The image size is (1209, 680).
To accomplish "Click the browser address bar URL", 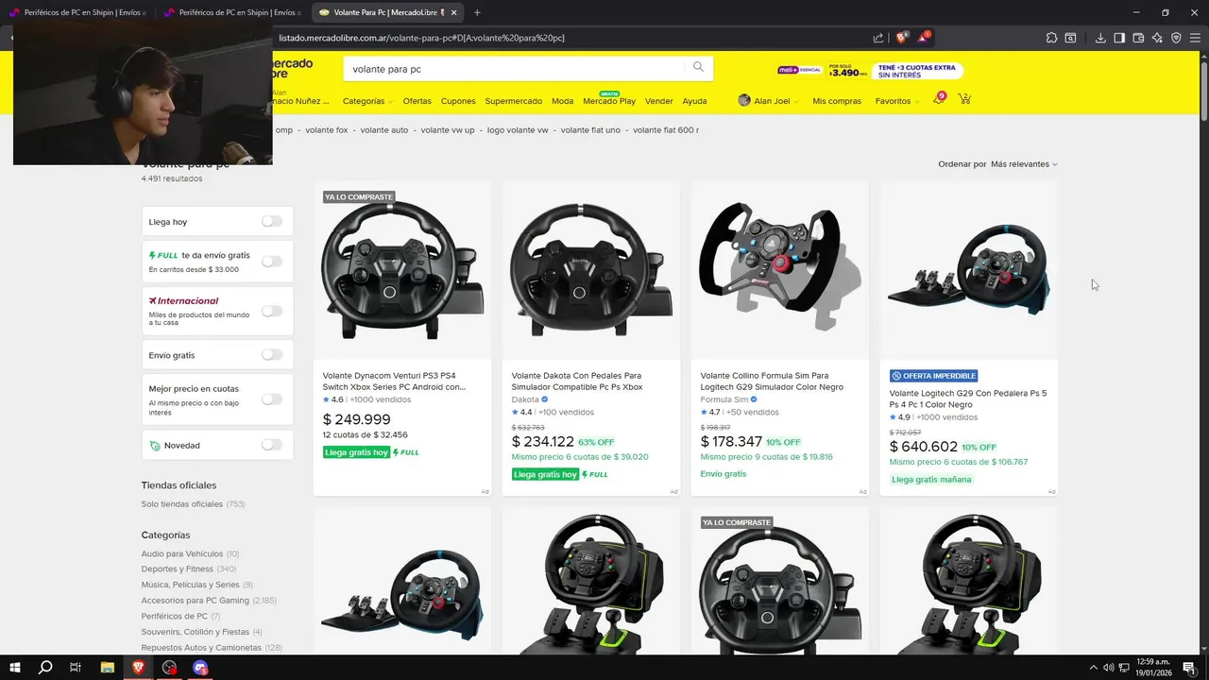I will tap(422, 38).
